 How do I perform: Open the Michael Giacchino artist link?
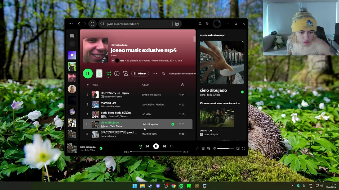click(111, 107)
